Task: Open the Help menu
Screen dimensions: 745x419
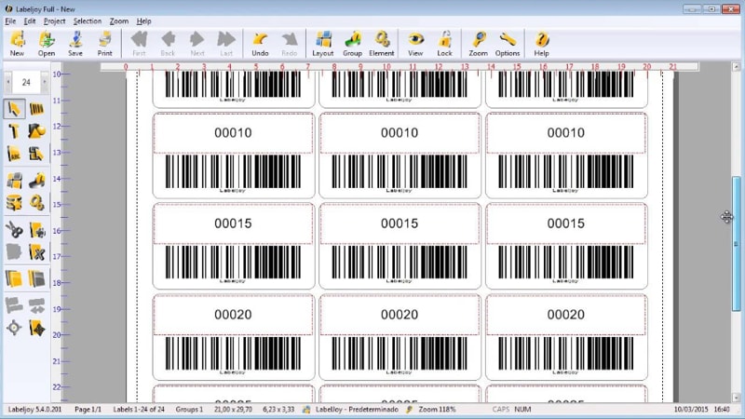Action: click(144, 20)
